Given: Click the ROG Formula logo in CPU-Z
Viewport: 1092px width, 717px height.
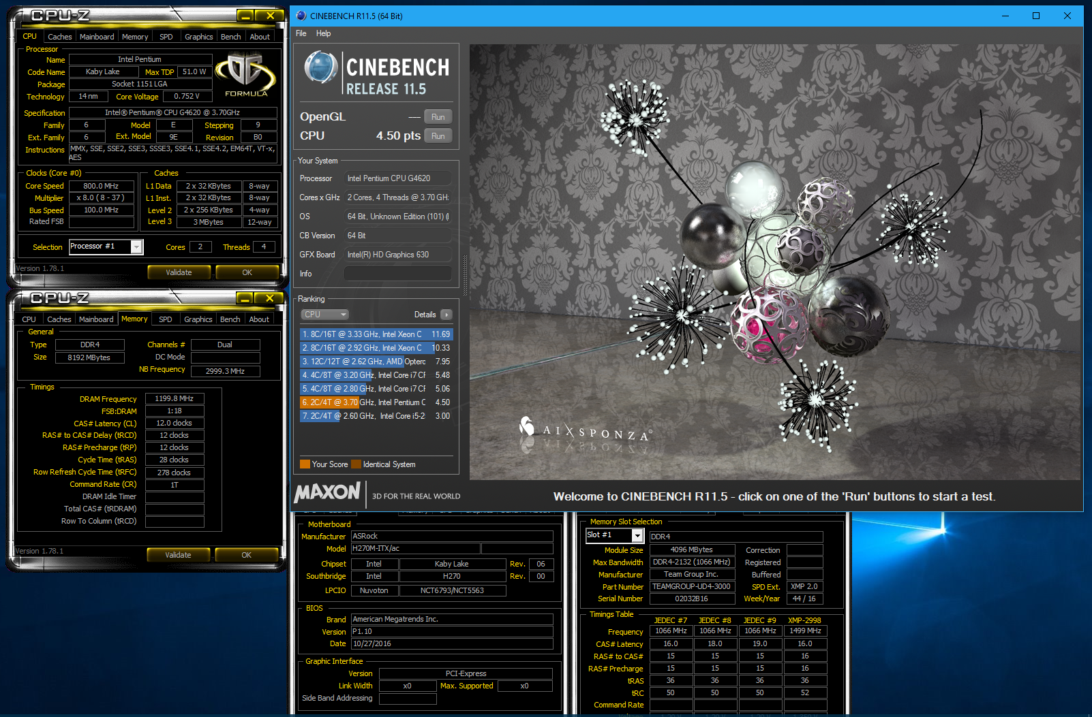Looking at the screenshot, I should tap(245, 76).
